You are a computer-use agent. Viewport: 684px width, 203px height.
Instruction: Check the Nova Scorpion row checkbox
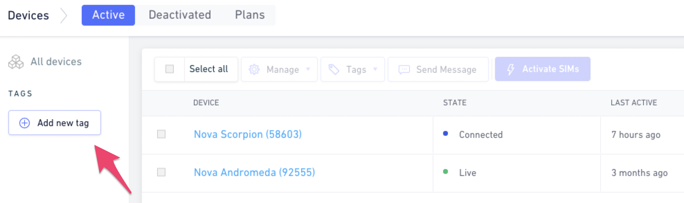pos(161,134)
